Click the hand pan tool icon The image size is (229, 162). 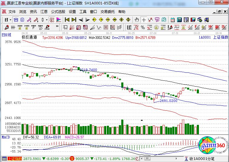point(137,20)
